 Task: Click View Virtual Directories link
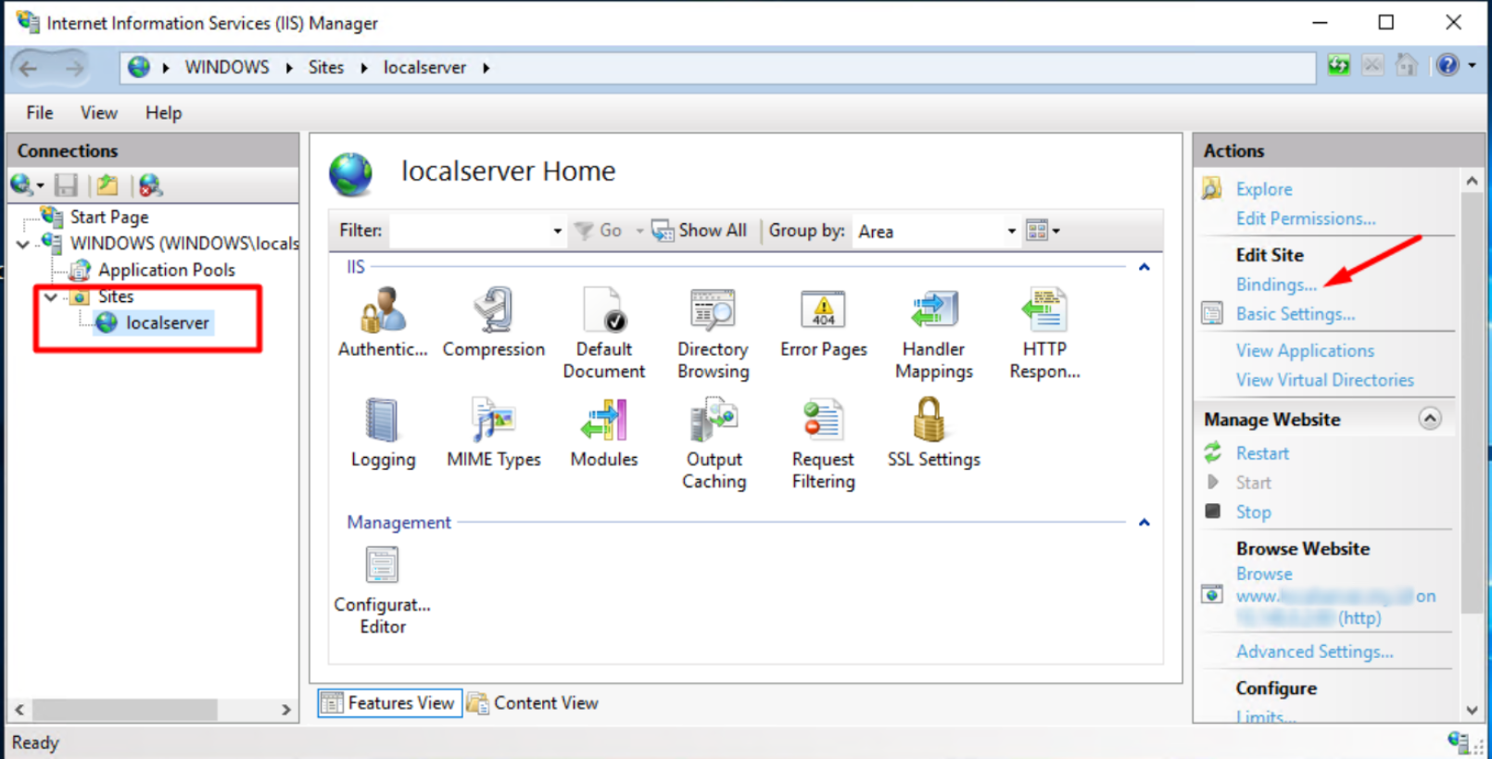pos(1325,380)
